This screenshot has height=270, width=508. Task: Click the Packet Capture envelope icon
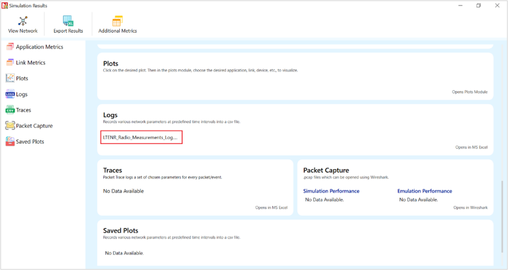tap(10, 126)
